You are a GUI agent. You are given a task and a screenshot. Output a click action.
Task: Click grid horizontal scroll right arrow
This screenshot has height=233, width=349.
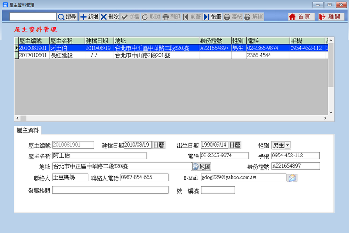tap(325, 118)
